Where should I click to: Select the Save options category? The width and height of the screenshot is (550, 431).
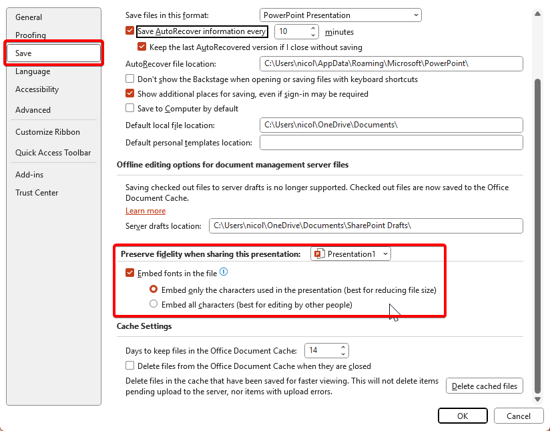click(x=53, y=53)
